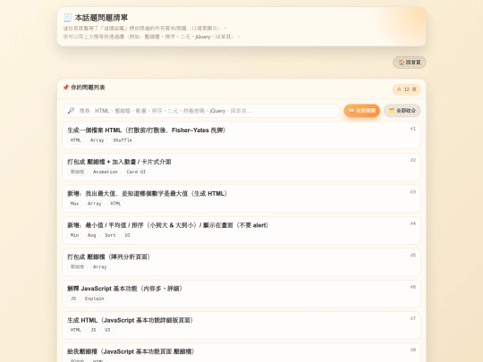Click the document icon beside 本話題問題清單
483x362 pixels.
pyautogui.click(x=67, y=18)
